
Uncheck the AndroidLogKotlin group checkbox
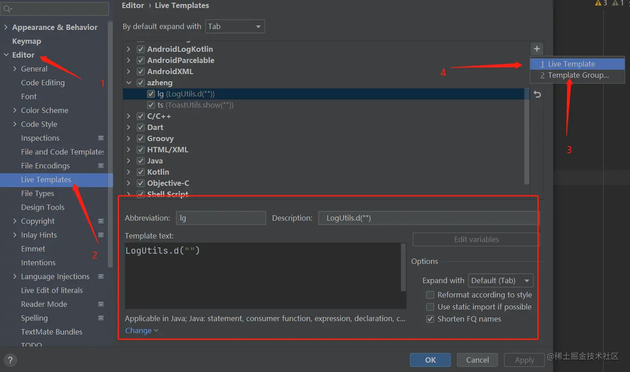140,49
